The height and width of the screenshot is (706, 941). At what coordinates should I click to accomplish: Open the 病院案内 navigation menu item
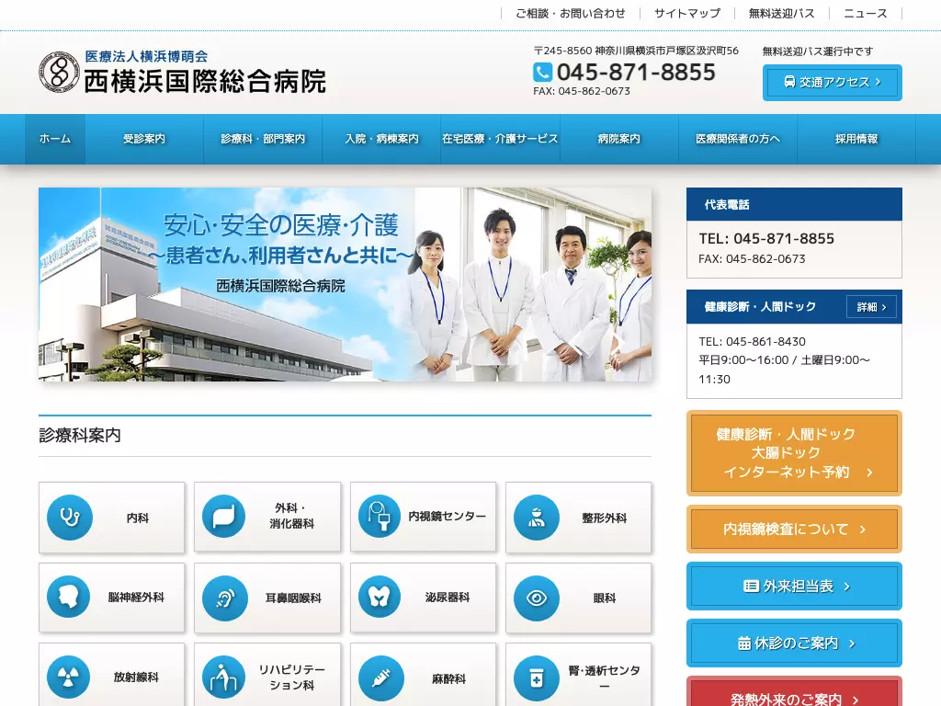coord(618,139)
